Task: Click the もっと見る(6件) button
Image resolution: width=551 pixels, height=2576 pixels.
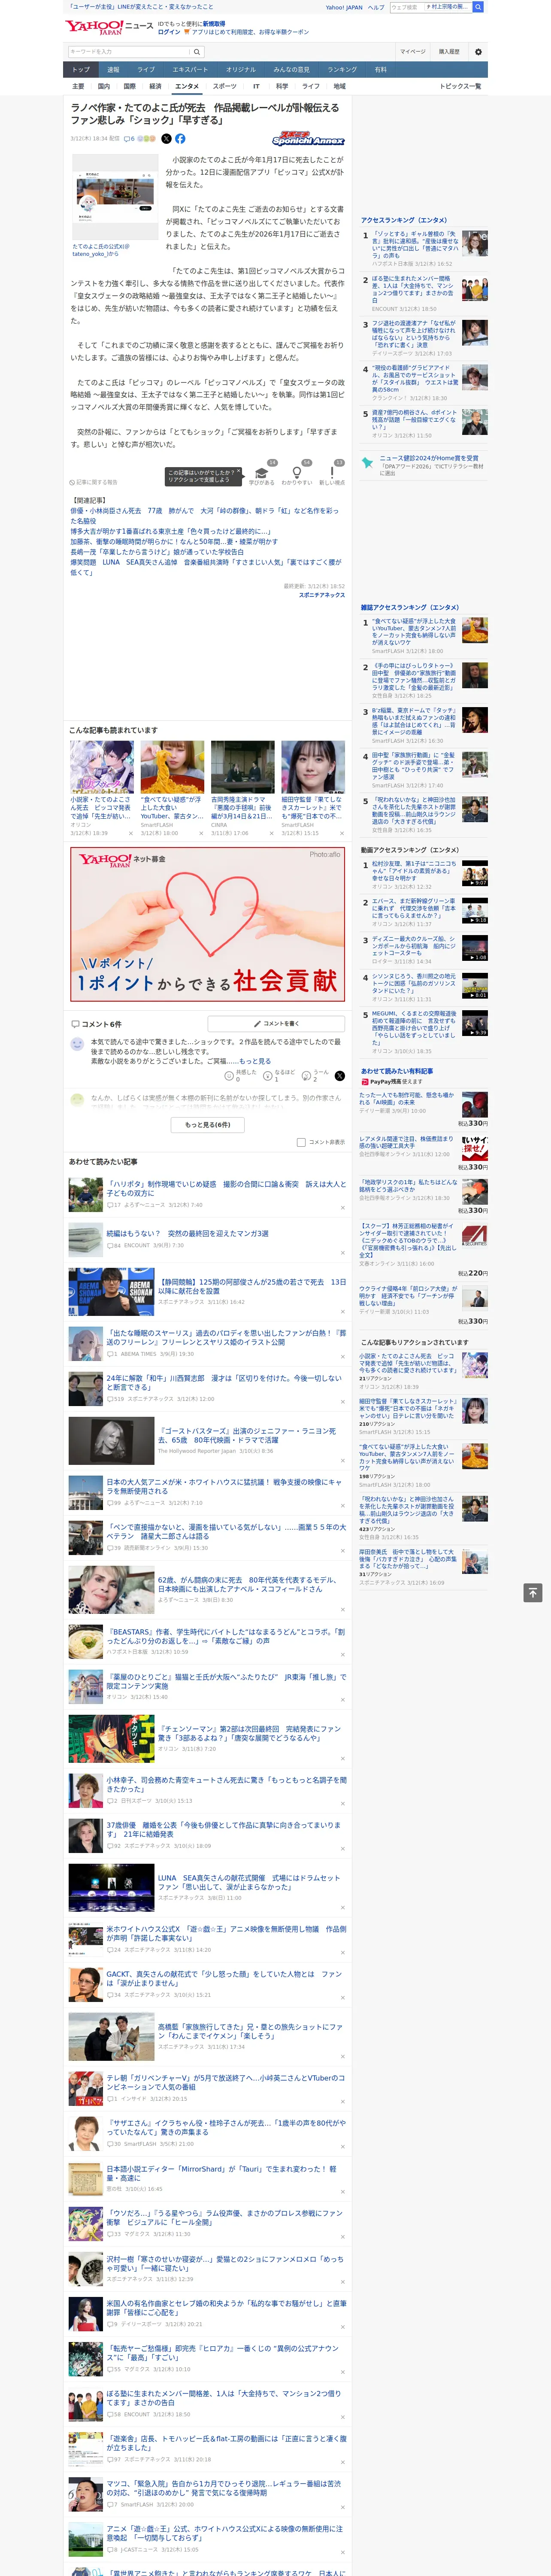Action: (208, 1124)
